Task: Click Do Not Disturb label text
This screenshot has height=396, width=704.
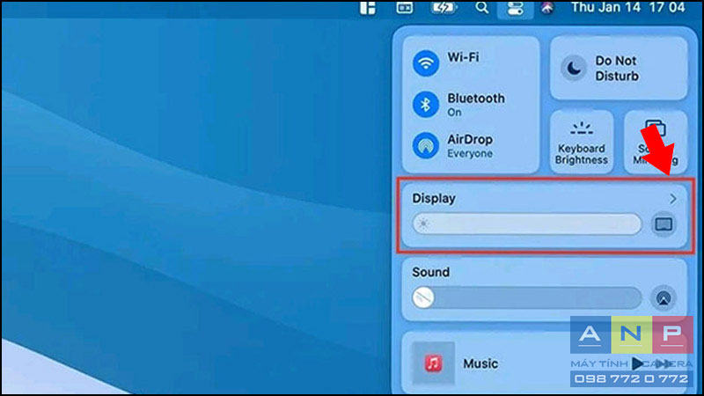Action: 617,69
